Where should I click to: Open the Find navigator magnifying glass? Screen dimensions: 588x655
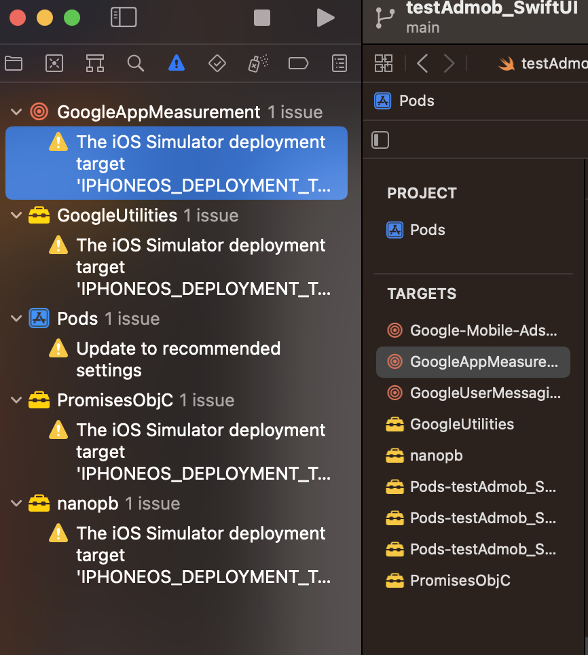135,63
